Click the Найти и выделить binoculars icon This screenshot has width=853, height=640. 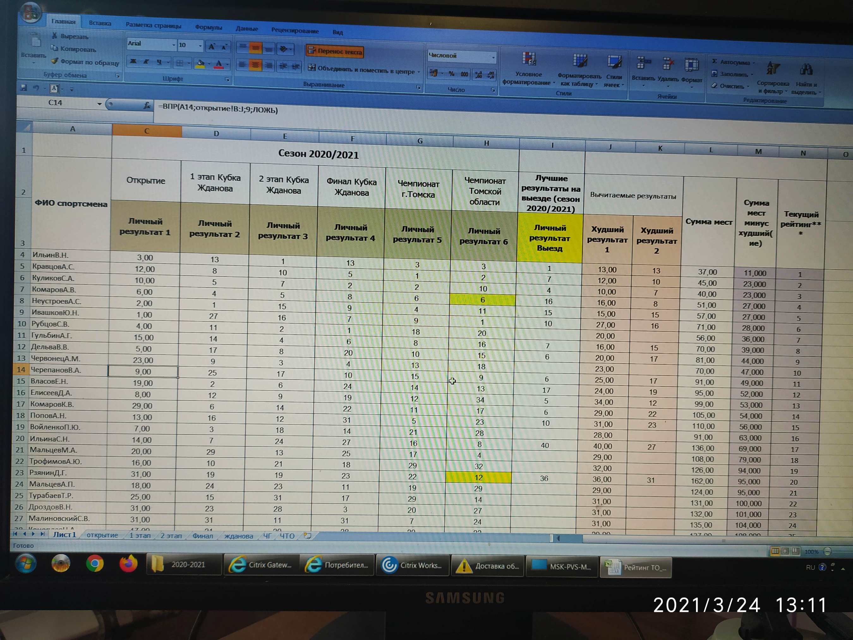(806, 70)
